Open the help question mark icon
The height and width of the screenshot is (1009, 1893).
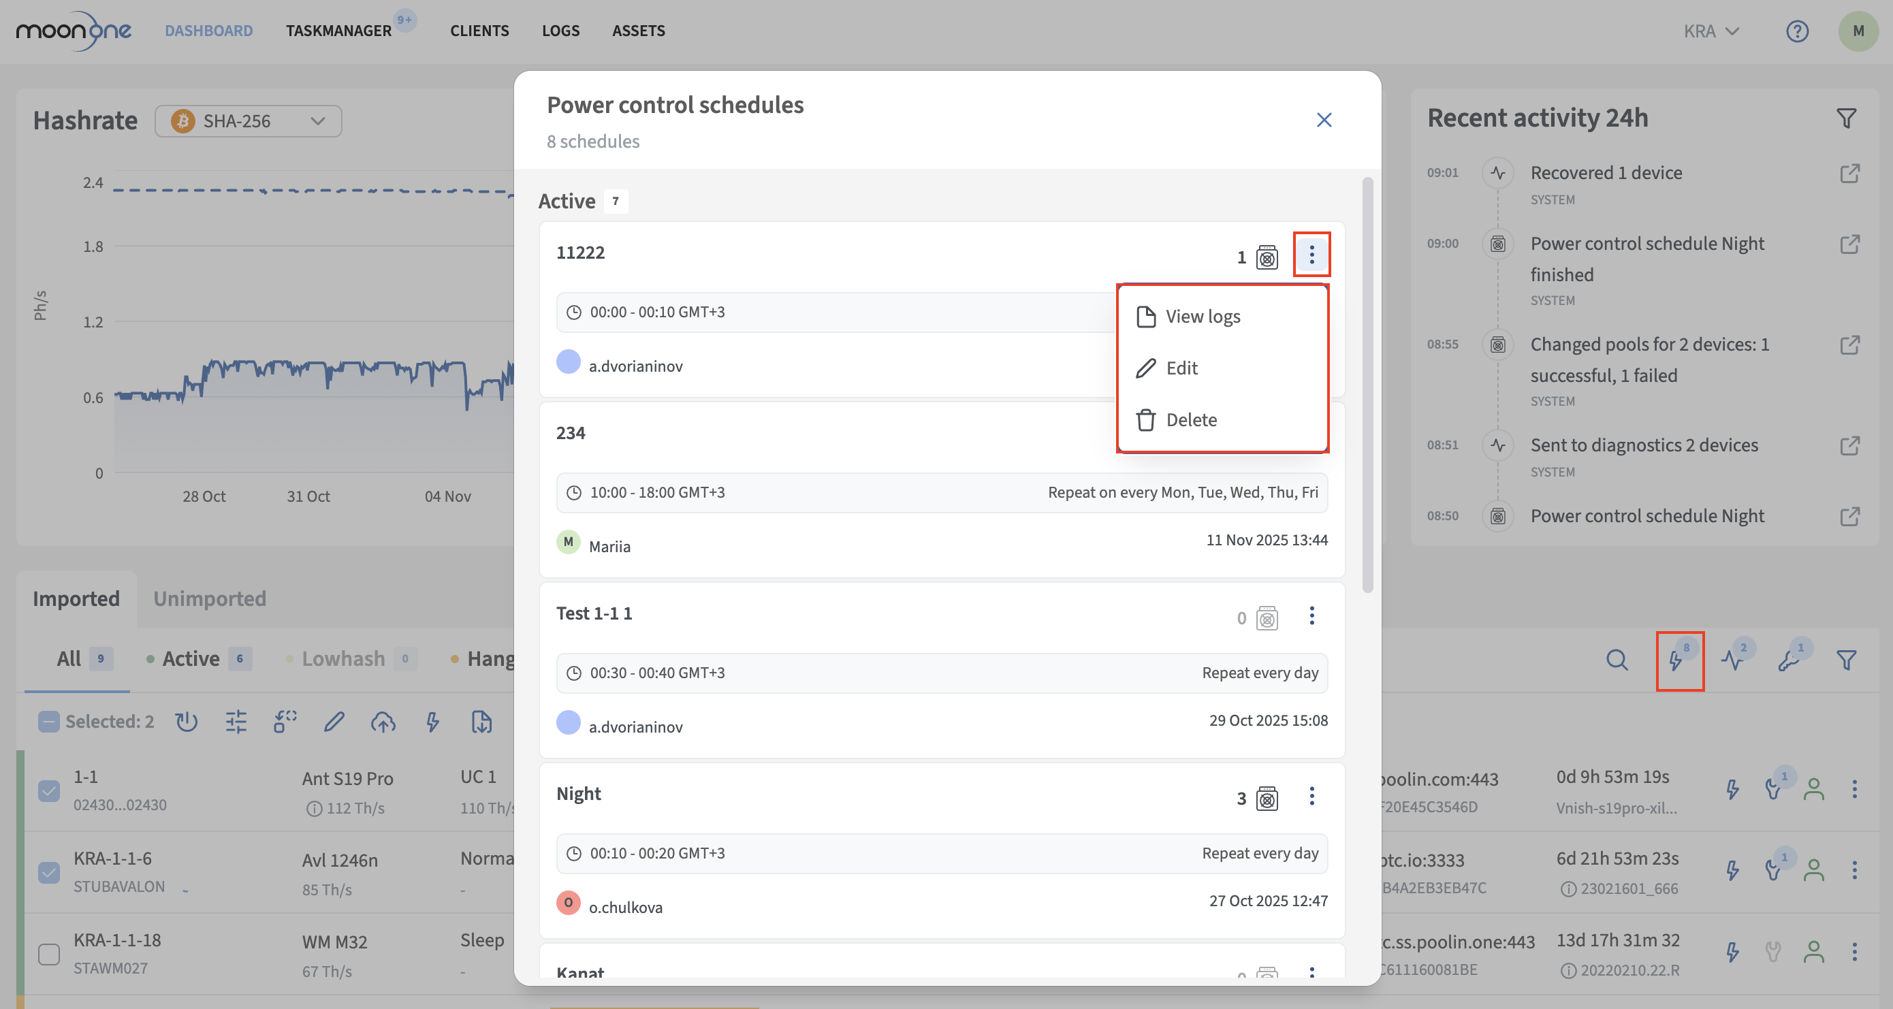coord(1797,31)
